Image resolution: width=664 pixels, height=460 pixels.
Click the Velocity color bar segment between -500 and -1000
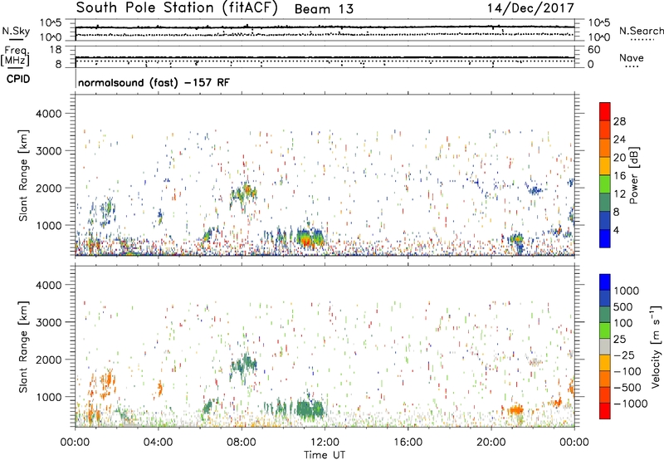pyautogui.click(x=605, y=394)
